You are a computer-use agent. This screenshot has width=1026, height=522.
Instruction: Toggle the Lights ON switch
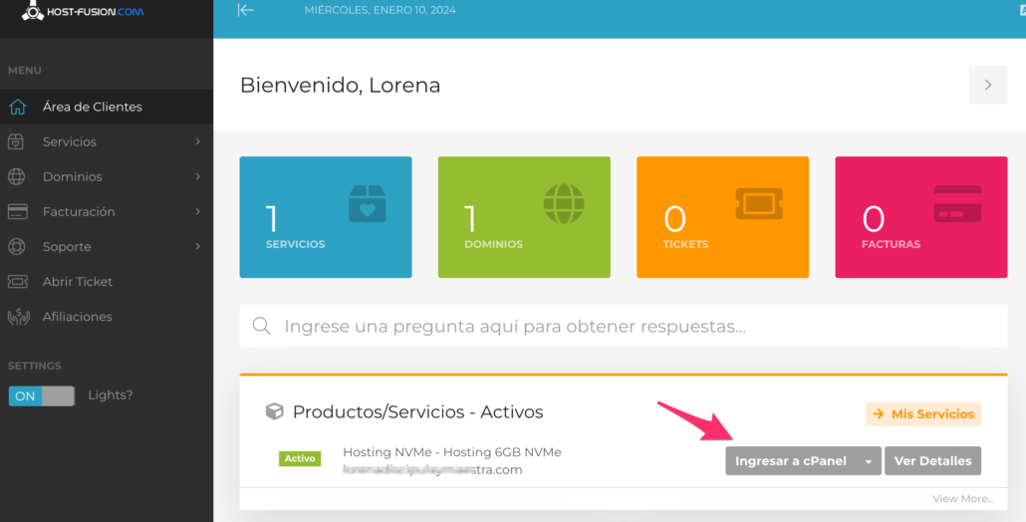click(41, 395)
